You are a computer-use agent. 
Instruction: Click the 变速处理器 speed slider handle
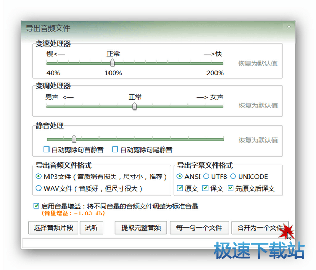(x=113, y=63)
